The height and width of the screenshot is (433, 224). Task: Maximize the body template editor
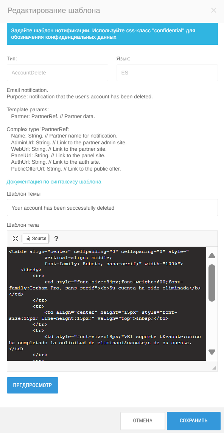pos(16,239)
